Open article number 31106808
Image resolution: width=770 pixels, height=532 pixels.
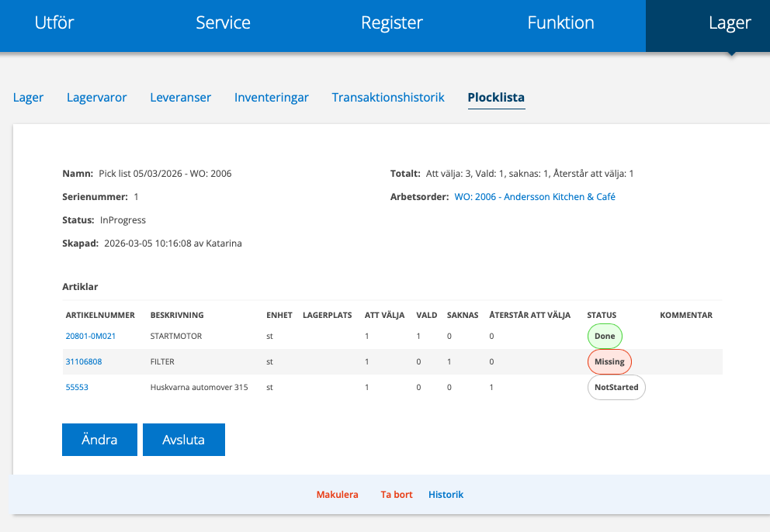84,362
